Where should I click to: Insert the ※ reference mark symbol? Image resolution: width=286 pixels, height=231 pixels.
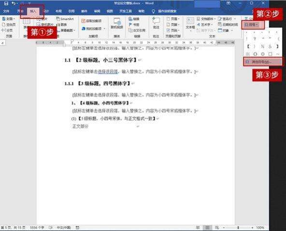(248, 54)
